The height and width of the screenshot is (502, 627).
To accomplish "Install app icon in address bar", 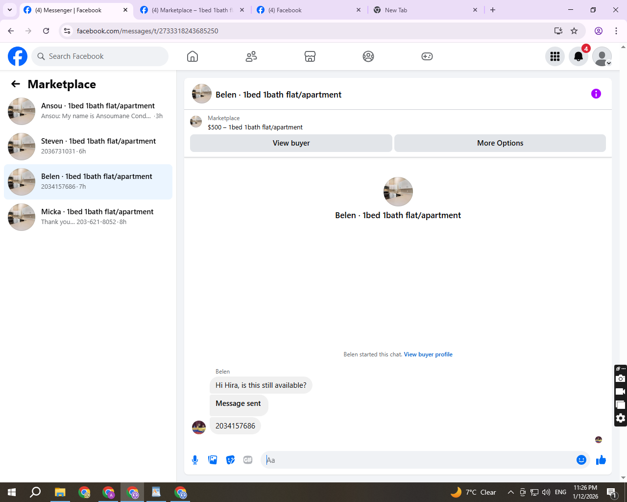I will [x=558, y=31].
